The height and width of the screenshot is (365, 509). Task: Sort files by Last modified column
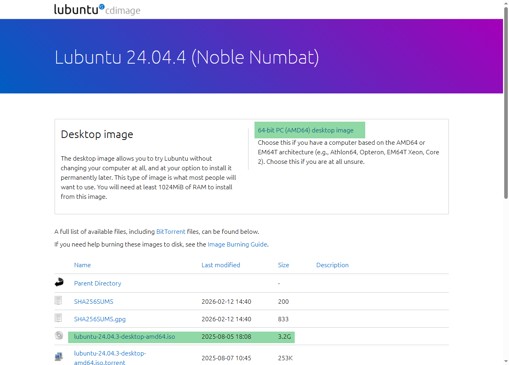[x=221, y=265]
